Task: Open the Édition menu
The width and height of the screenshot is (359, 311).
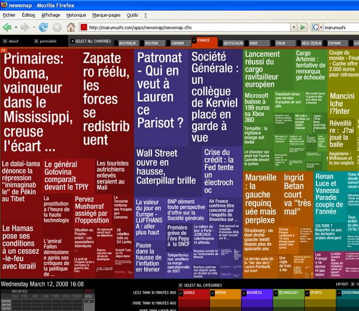Action: click(28, 15)
